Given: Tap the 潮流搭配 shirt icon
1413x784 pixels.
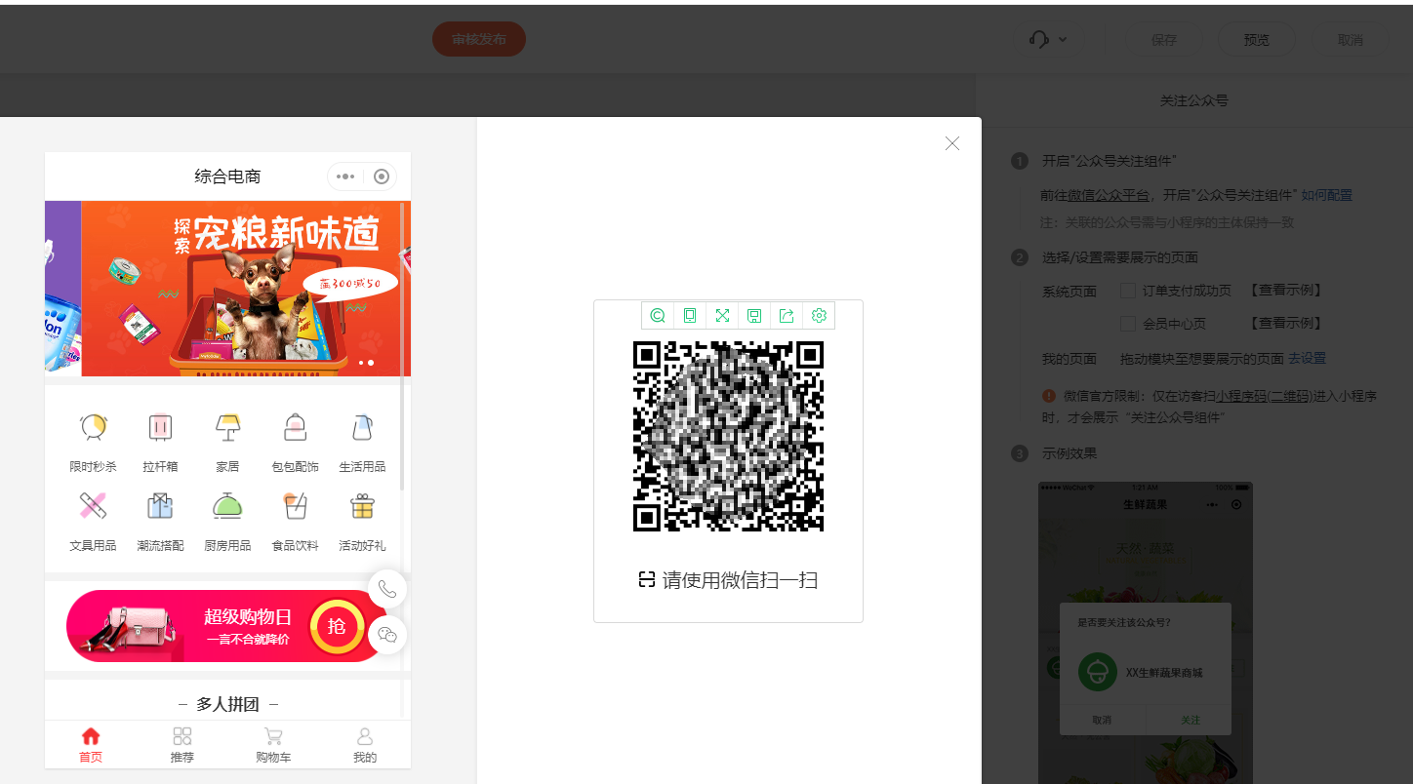Looking at the screenshot, I should [160, 506].
